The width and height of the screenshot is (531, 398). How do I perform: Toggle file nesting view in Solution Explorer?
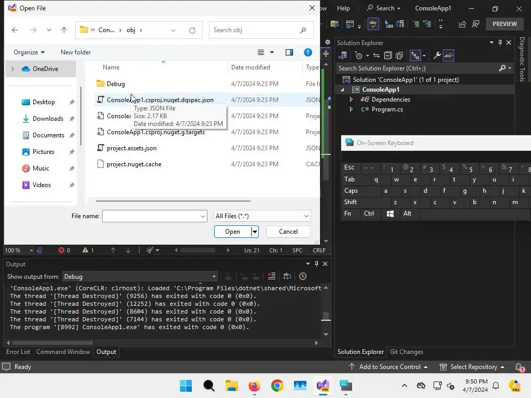(415, 55)
